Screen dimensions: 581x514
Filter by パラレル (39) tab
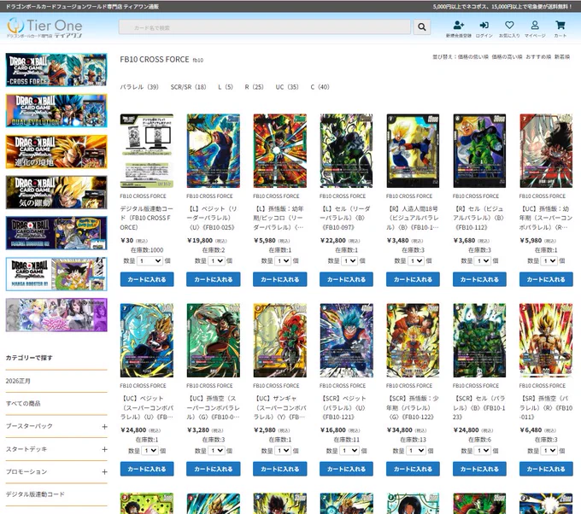pyautogui.click(x=139, y=87)
